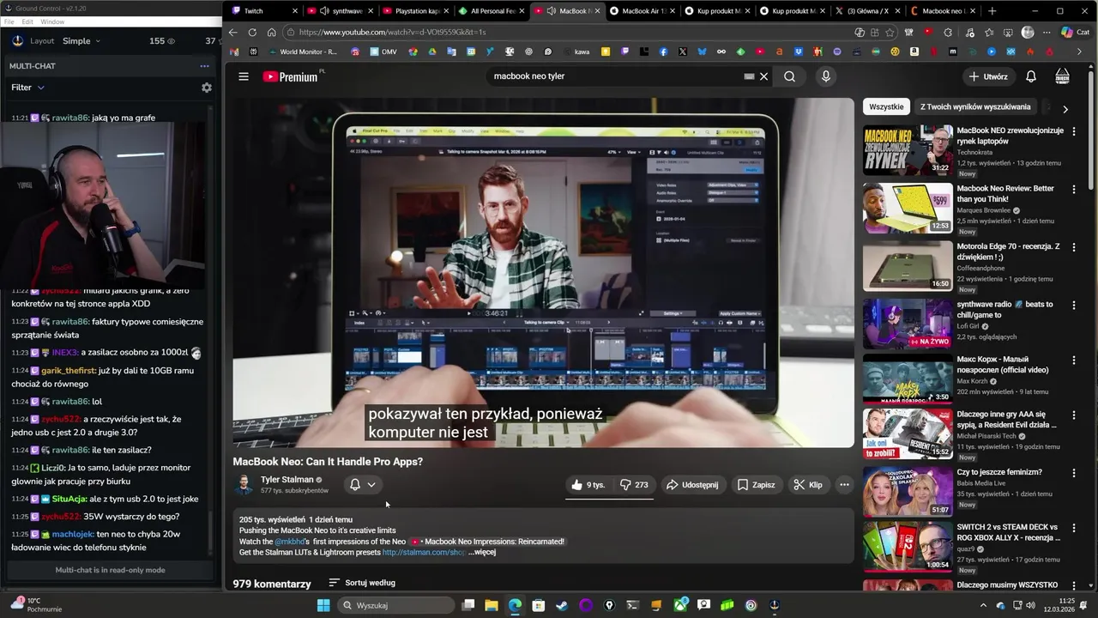
Task: Open MULTI-CHAT three-dot options
Action: coord(204,66)
